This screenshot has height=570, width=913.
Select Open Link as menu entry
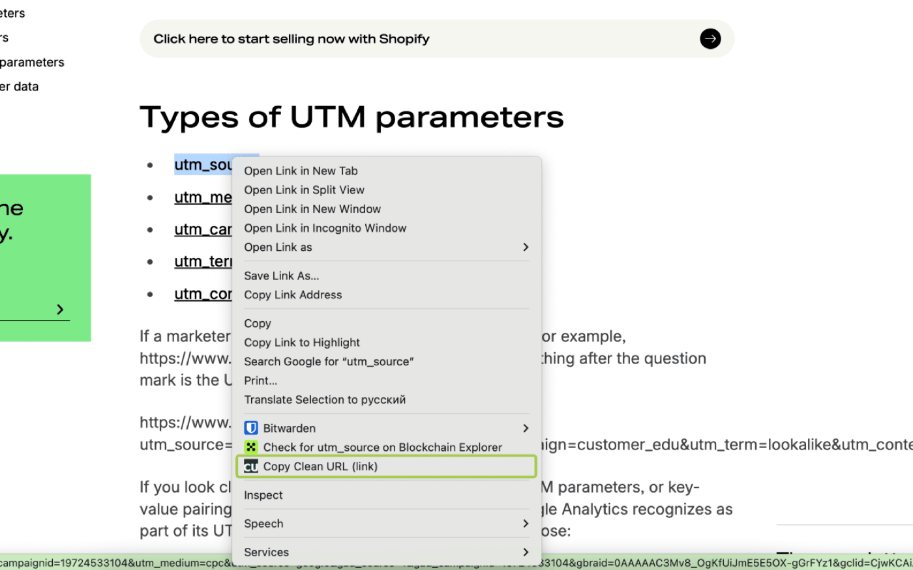point(387,247)
